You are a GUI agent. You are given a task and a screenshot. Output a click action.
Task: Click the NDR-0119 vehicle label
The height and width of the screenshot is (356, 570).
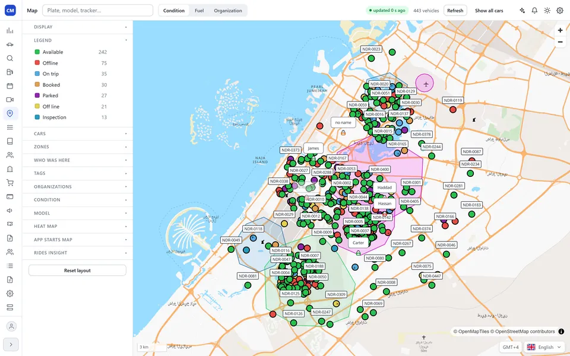[453, 100]
